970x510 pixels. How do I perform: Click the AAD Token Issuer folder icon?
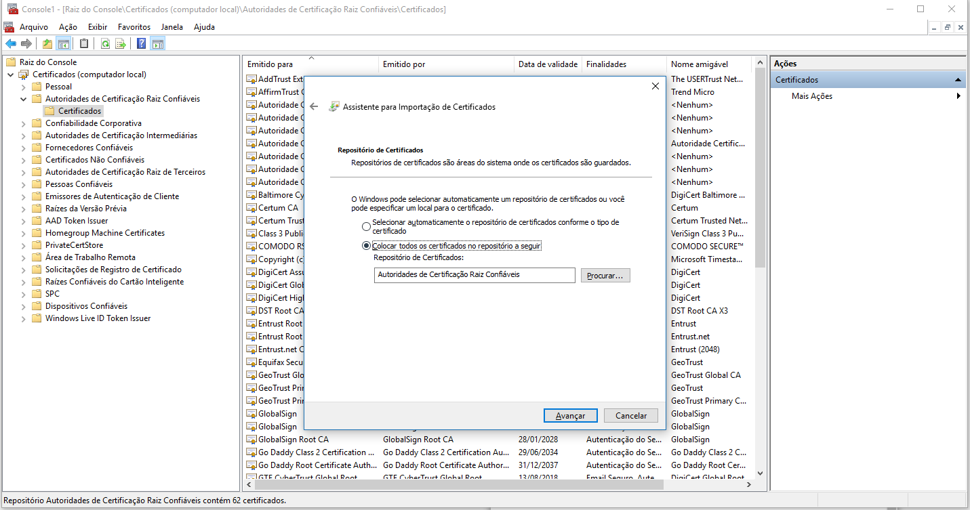[x=37, y=221]
